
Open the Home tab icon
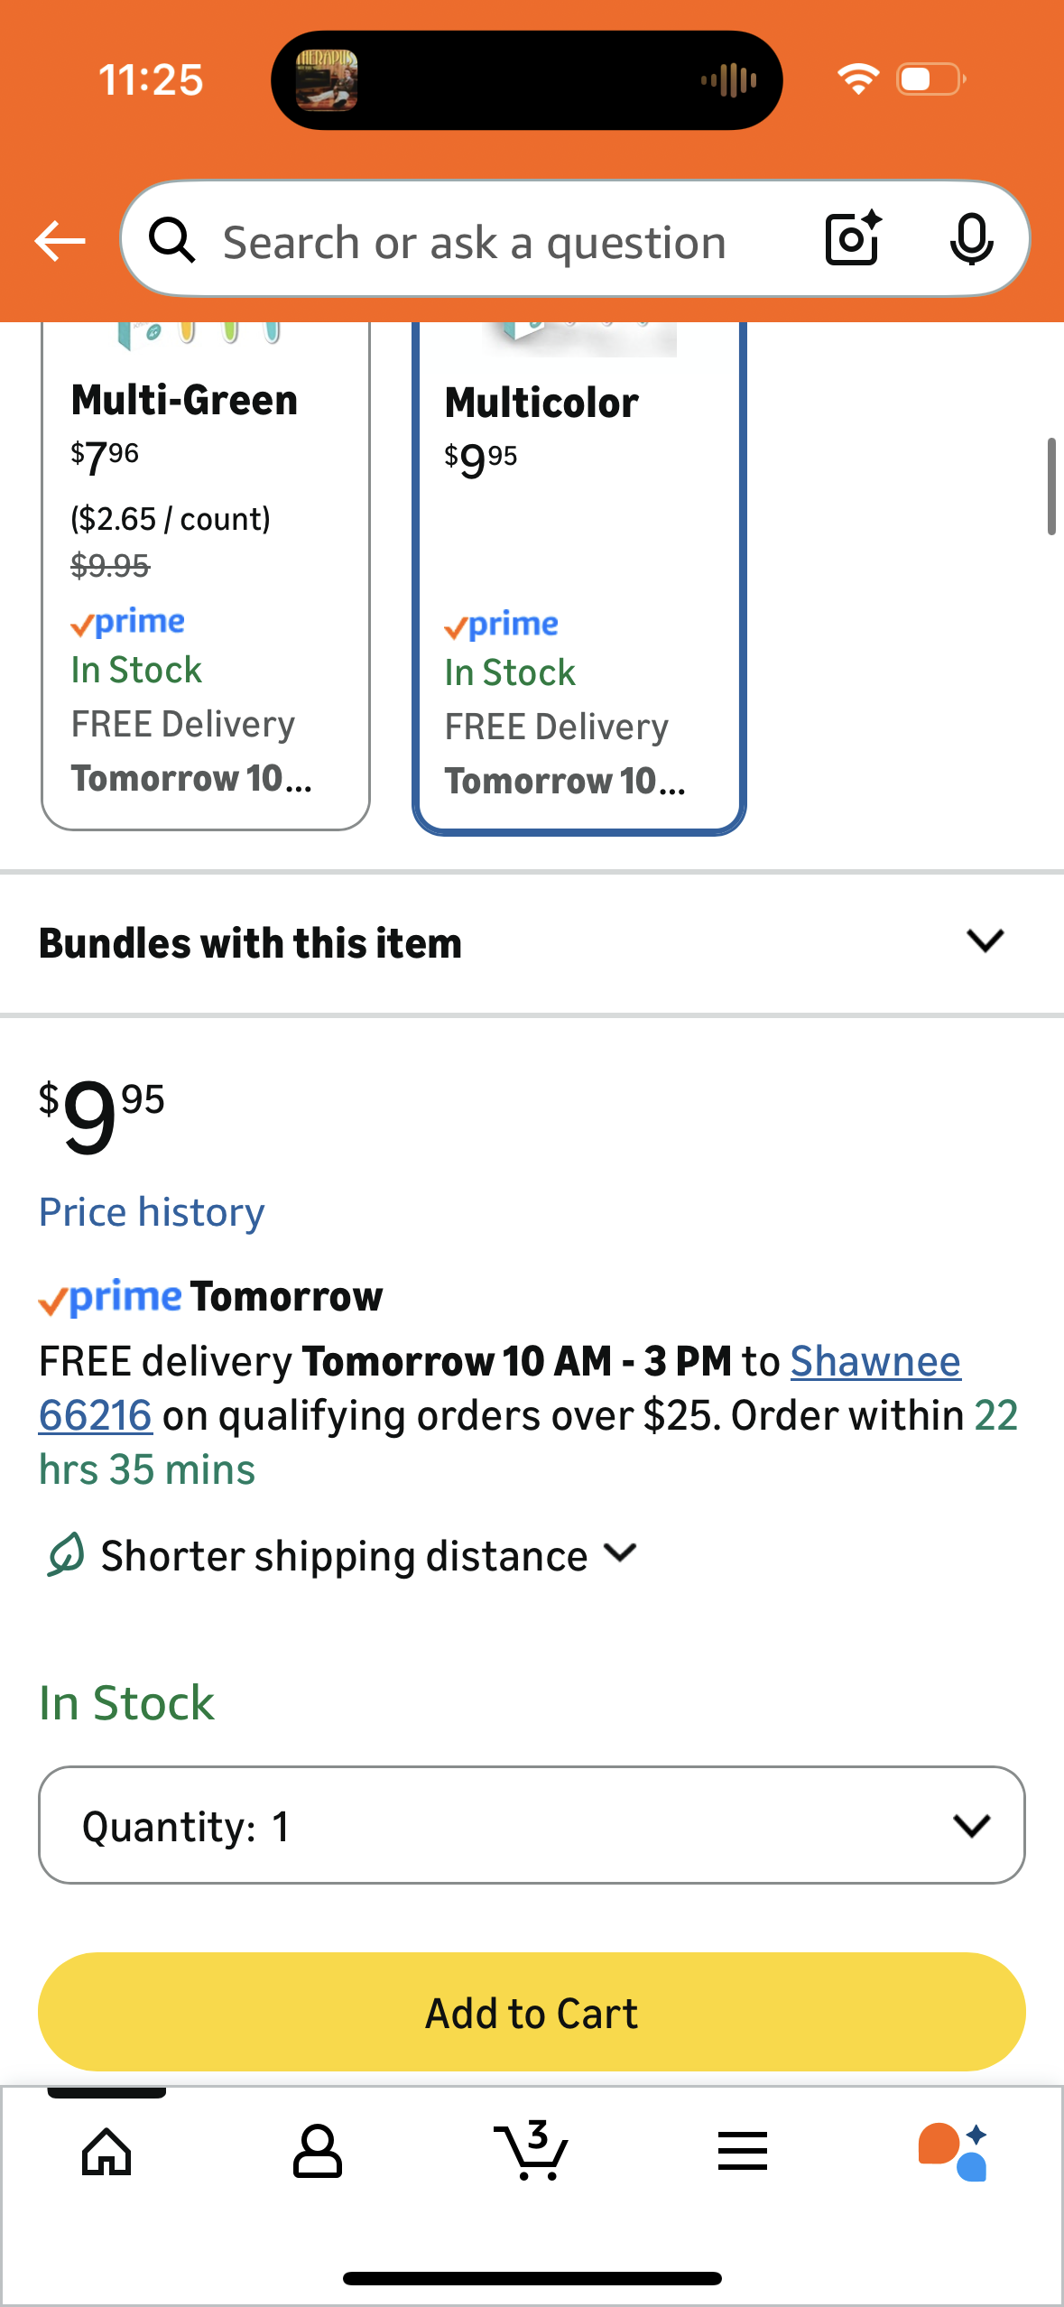[x=106, y=2152]
